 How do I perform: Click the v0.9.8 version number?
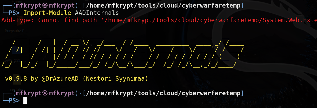[16, 79]
